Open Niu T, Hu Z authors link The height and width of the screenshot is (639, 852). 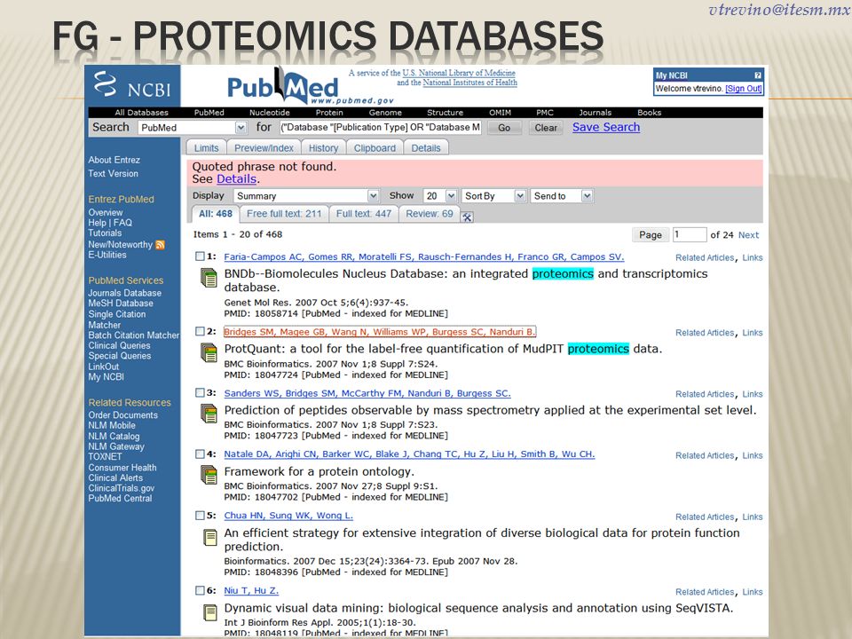[x=251, y=590]
